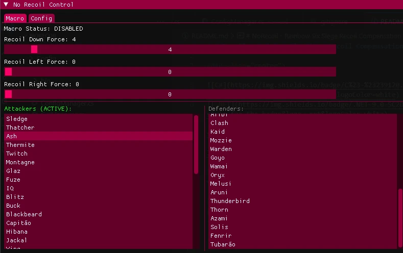The height and width of the screenshot is (253, 403).
Task: Pick Goyo in Defenders list
Action: [x=302, y=158]
